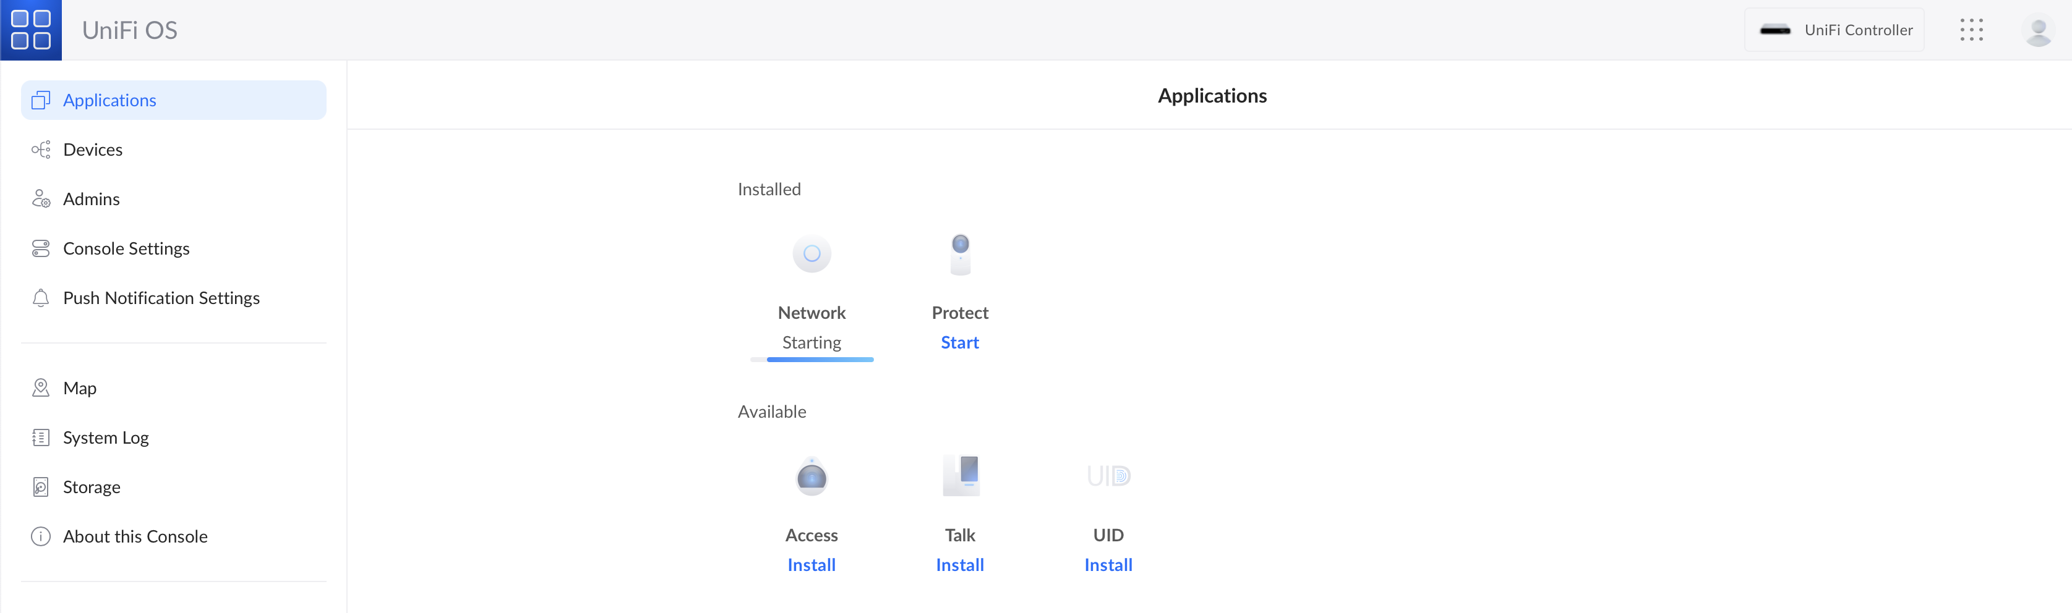Open the user profile avatar
The width and height of the screenshot is (2072, 613).
(2037, 30)
